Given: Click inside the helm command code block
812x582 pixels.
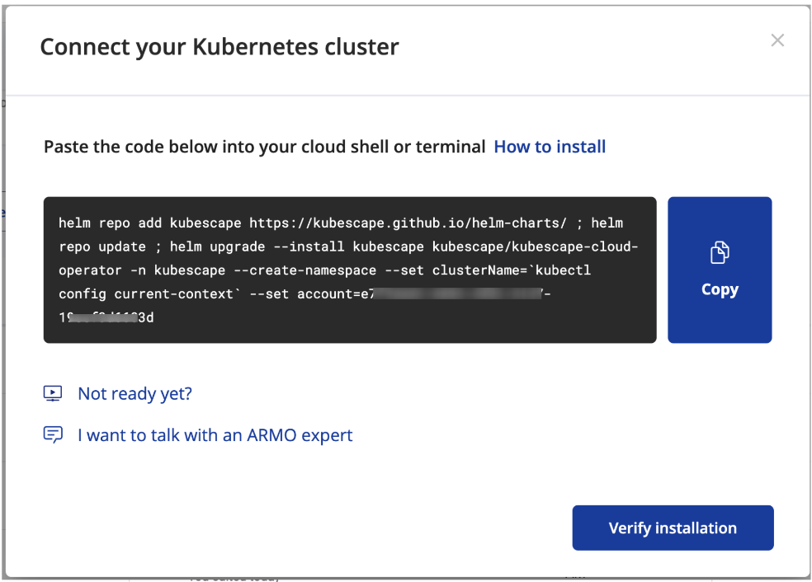Looking at the screenshot, I should click(x=350, y=270).
